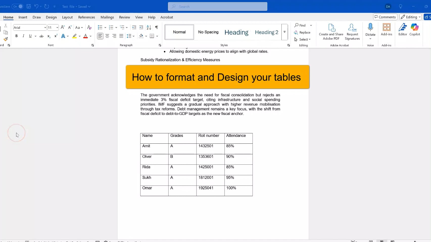431x242 pixels.
Task: Open the Review tab
Action: 124,17
